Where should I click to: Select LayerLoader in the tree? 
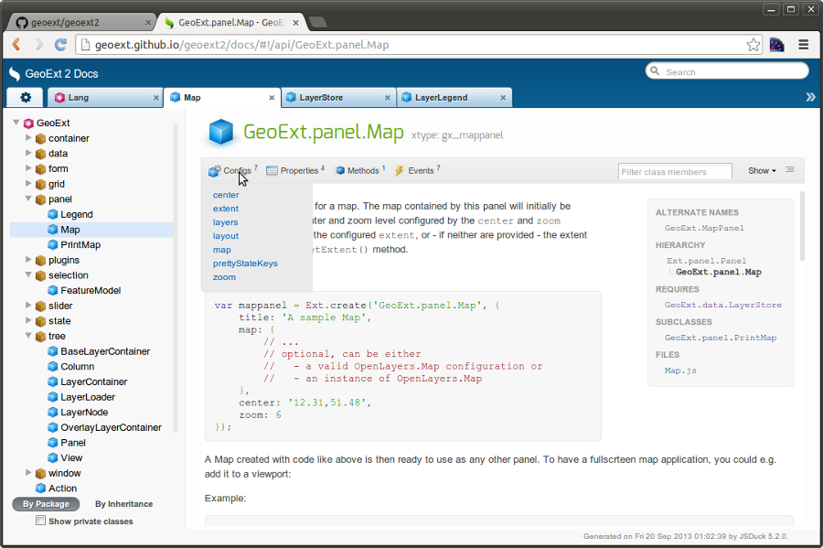pos(88,397)
